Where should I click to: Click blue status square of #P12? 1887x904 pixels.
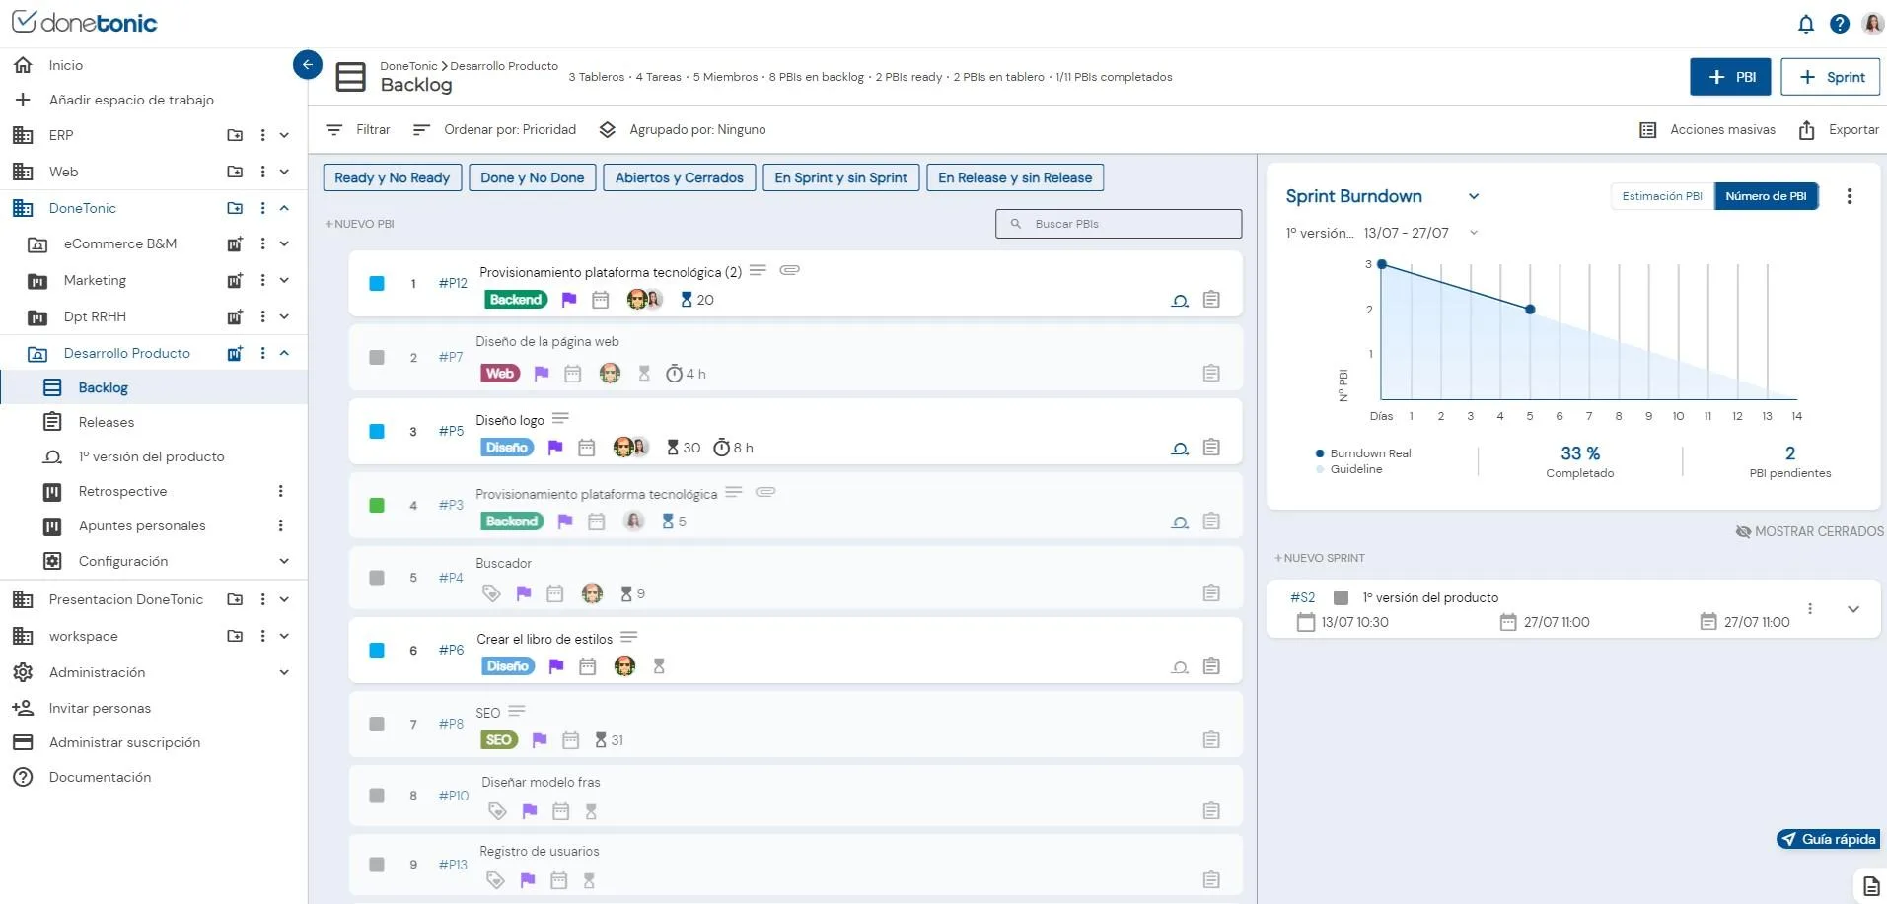377,283
